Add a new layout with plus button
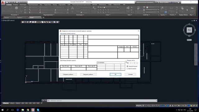199x112 pixels. (x=41, y=103)
